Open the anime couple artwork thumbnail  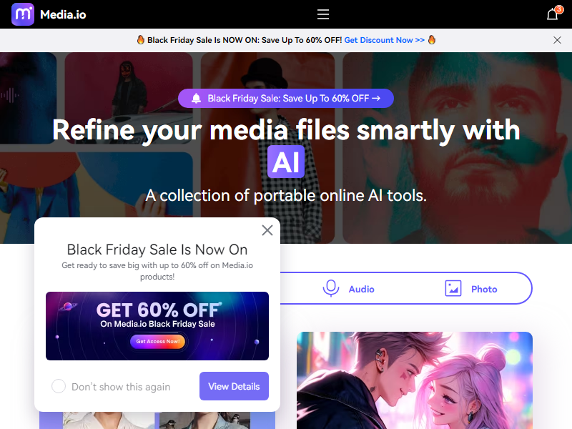415,380
